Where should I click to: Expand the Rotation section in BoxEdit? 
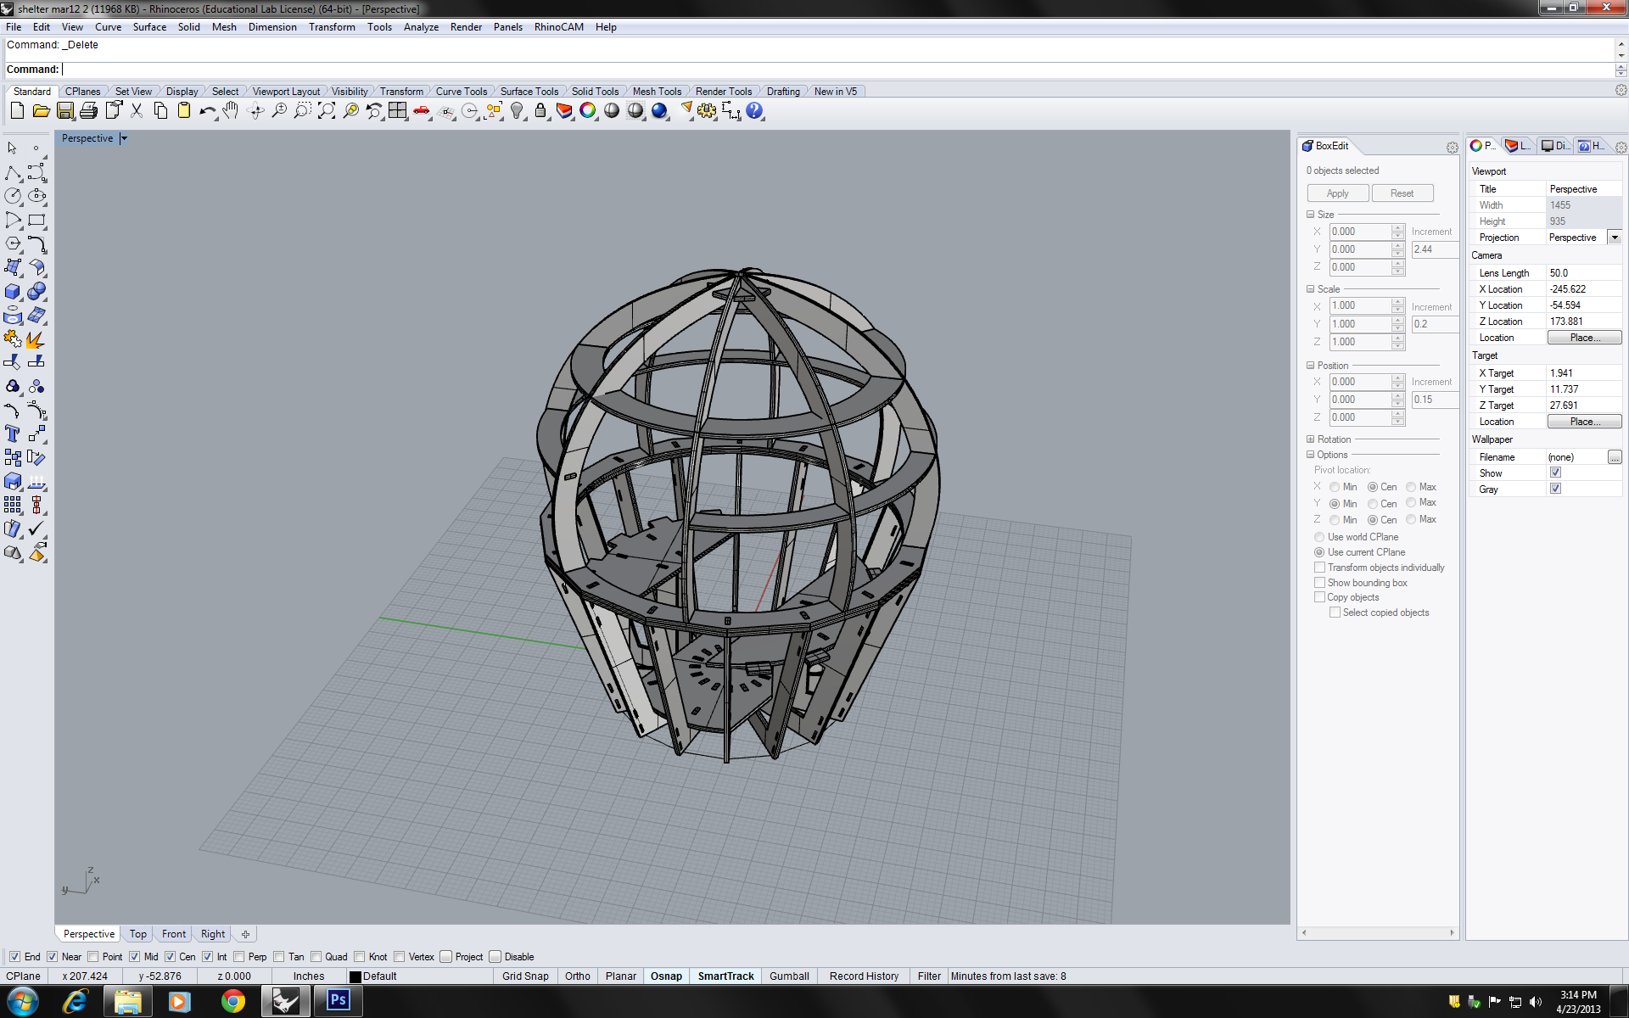pyautogui.click(x=1311, y=439)
